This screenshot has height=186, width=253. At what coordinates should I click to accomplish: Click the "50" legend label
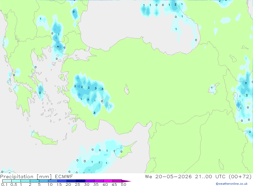(x=123, y=184)
